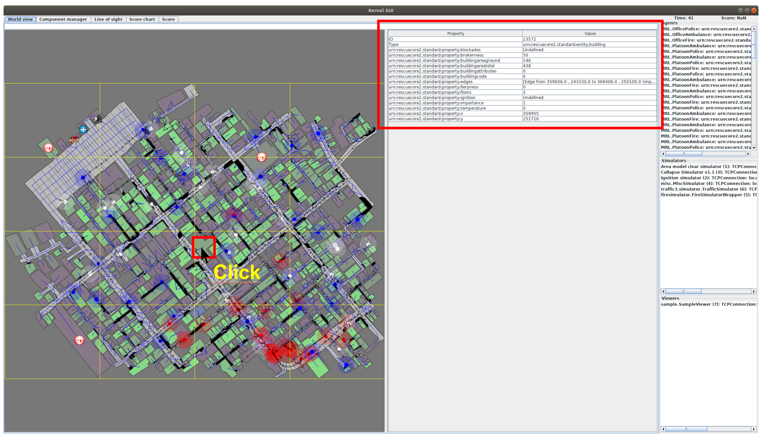The width and height of the screenshot is (762, 438).
Task: Select the sample.SampleViewer viewer entry
Action: [709, 304]
